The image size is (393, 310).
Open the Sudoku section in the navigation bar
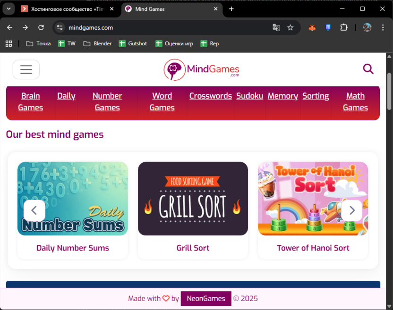(x=249, y=96)
